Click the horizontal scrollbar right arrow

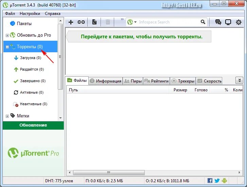tap(240, 172)
